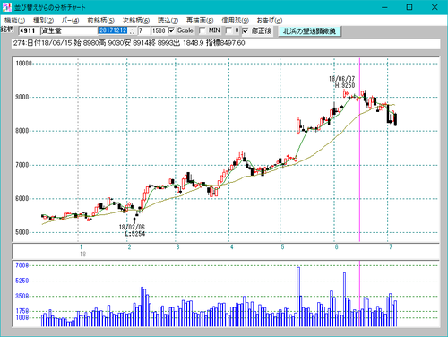The width and height of the screenshot is (448, 337).
Task: Minimize the chart window
Action: pos(384,7)
